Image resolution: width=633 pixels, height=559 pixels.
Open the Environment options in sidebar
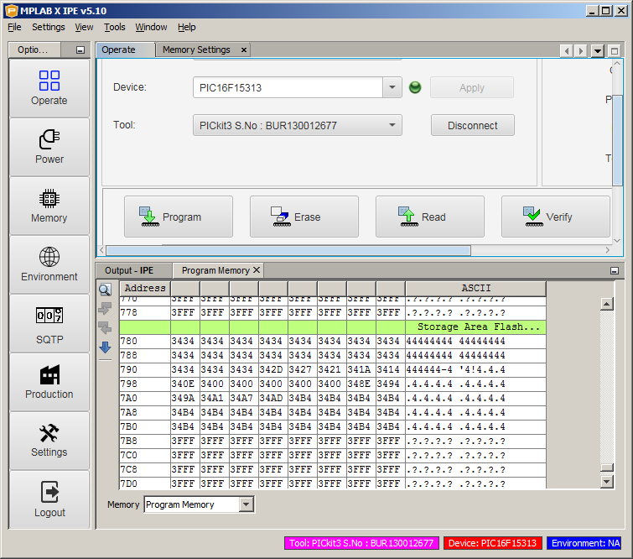click(x=49, y=264)
